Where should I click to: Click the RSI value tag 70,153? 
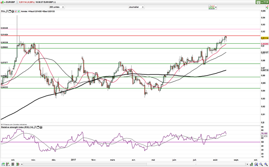tap(264, 133)
